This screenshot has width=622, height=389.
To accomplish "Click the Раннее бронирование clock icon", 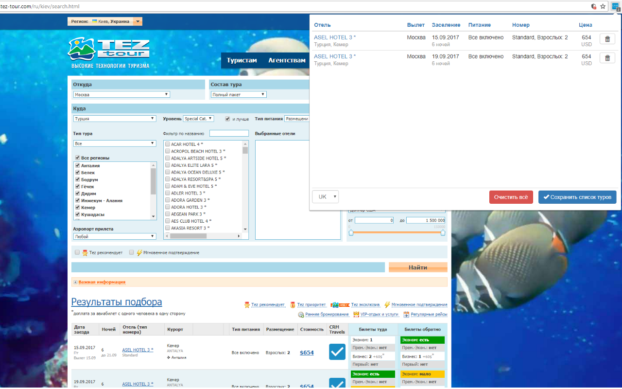I will click(x=301, y=315).
